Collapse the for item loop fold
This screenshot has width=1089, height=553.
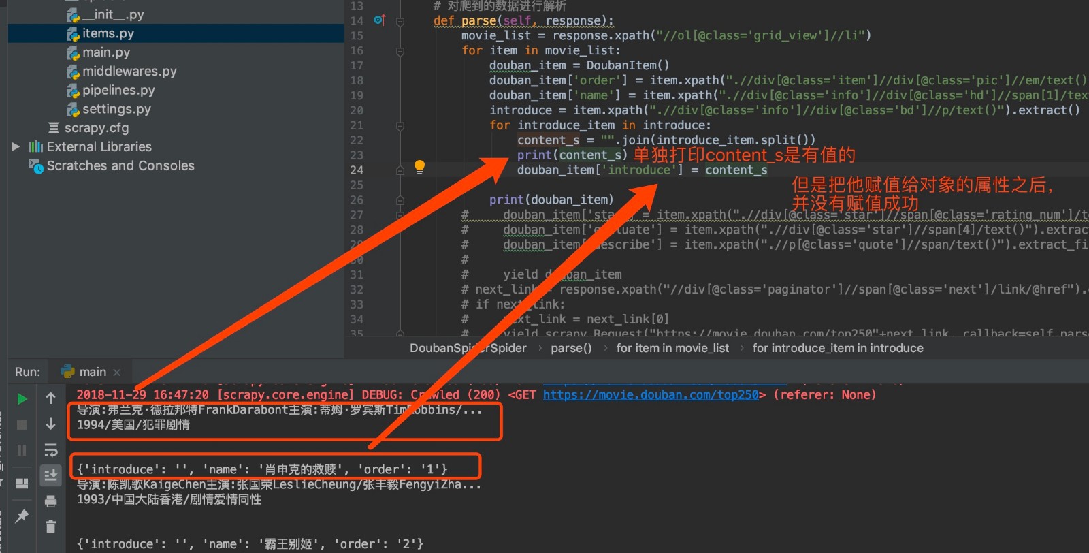(x=400, y=51)
